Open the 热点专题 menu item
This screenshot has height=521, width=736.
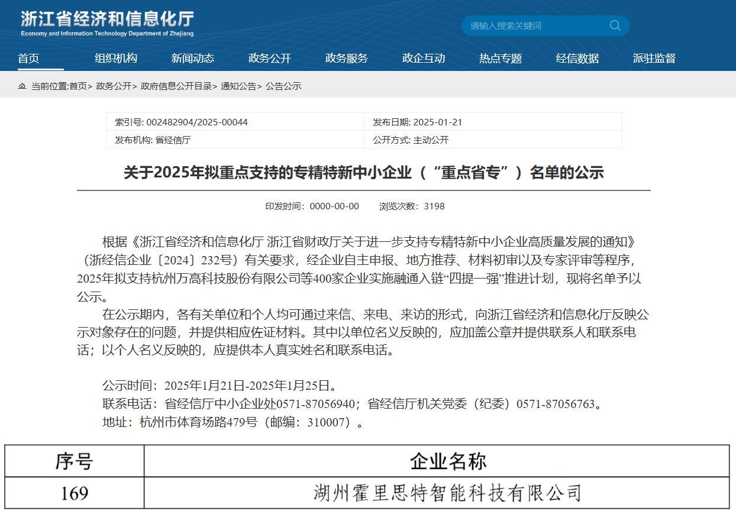[x=501, y=59]
